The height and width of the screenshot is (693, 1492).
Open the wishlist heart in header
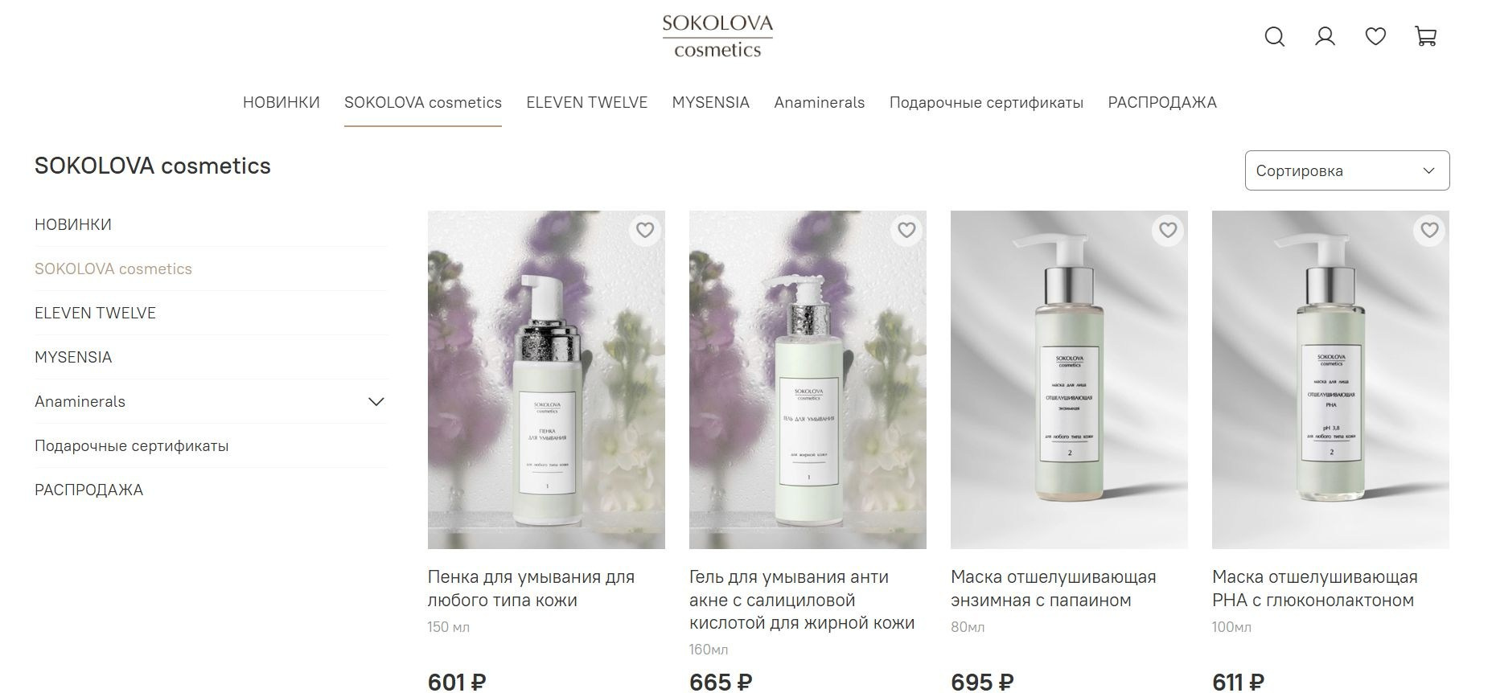point(1375,36)
